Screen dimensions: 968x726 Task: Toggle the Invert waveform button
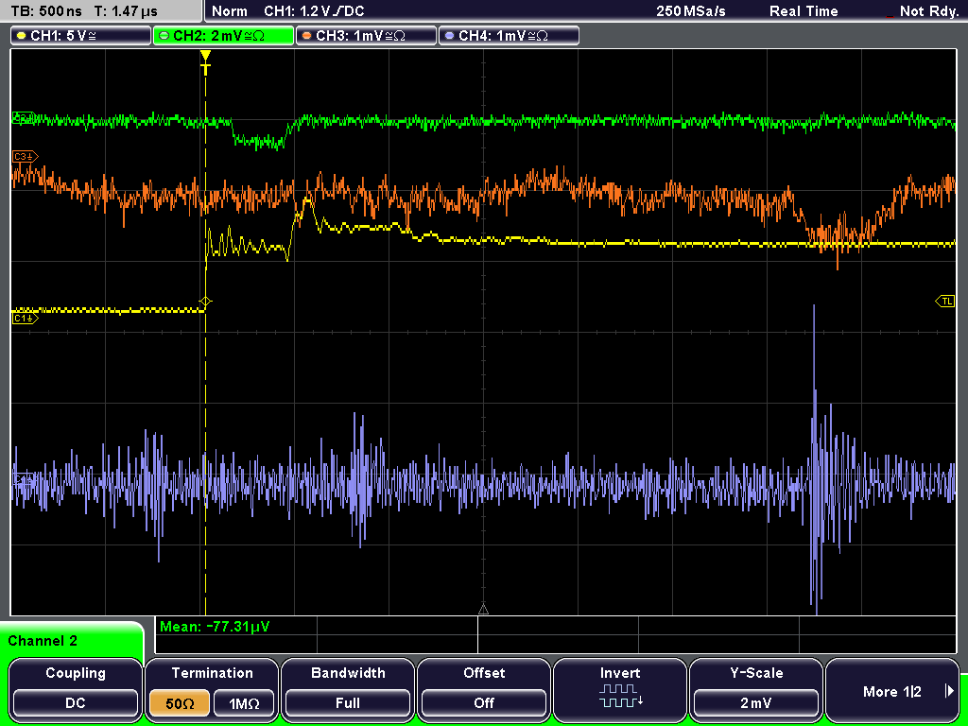click(x=620, y=689)
